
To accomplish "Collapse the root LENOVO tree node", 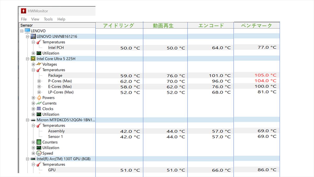I will [22, 31].
